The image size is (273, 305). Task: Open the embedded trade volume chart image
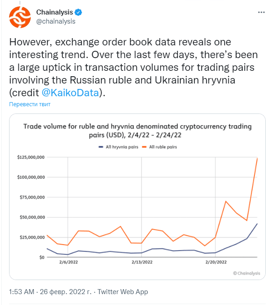pyautogui.click(x=137, y=197)
